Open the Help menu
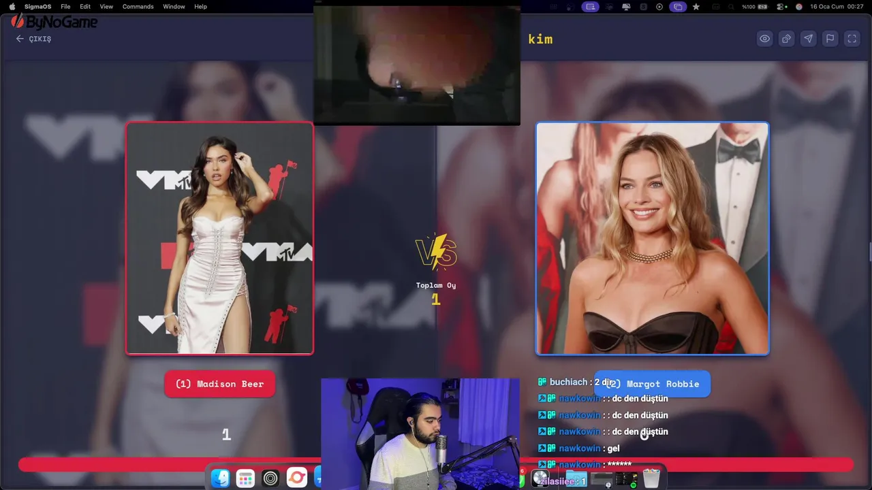This screenshot has width=872, height=490. pyautogui.click(x=200, y=6)
